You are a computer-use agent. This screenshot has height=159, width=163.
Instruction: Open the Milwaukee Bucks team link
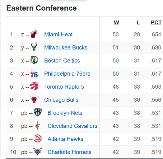click(66, 48)
